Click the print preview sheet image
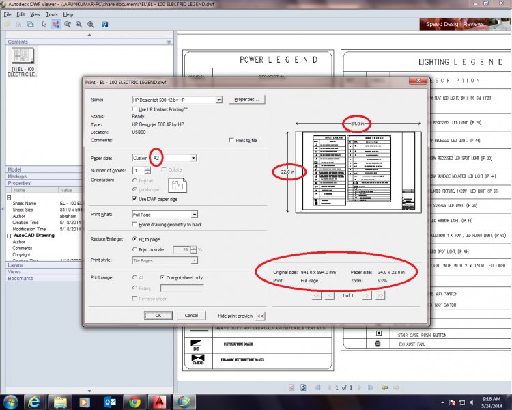 pos(358,172)
